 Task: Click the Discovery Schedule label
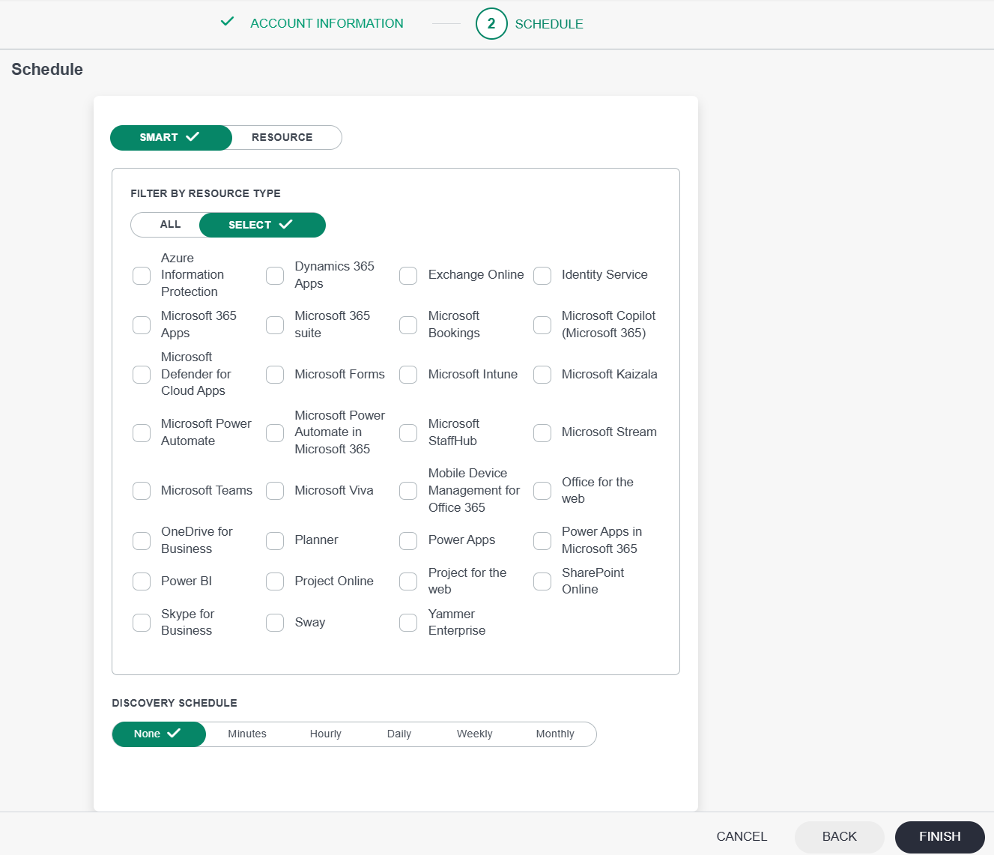pos(175,703)
